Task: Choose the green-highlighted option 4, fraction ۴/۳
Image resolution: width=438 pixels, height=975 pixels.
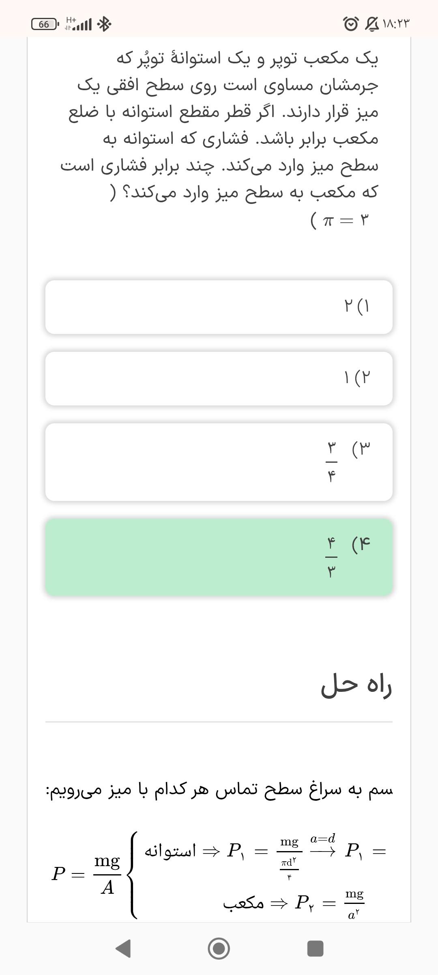Action: point(219,557)
